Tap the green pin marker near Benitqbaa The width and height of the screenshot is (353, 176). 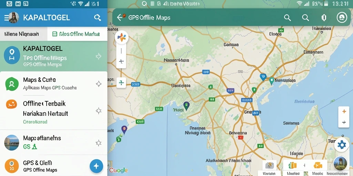click(211, 87)
